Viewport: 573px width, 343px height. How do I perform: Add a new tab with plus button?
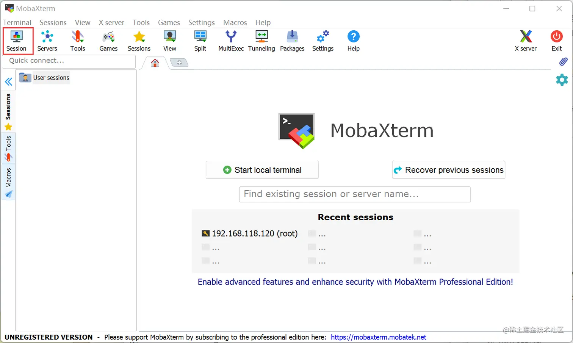[x=179, y=63]
